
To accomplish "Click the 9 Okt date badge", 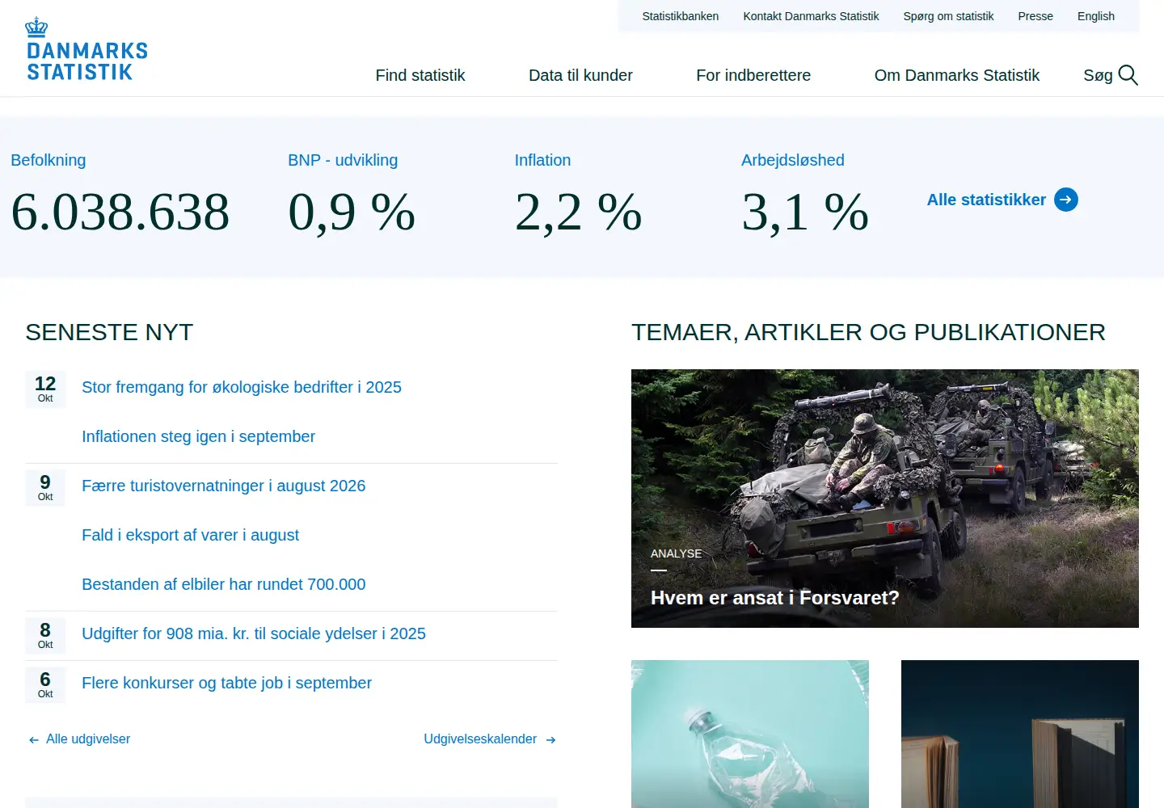I will [x=45, y=487].
